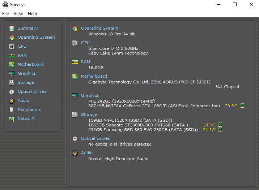The height and width of the screenshot is (190, 259).
Task: Click the Samsung SSD temperature indicator
Action: (x=220, y=130)
